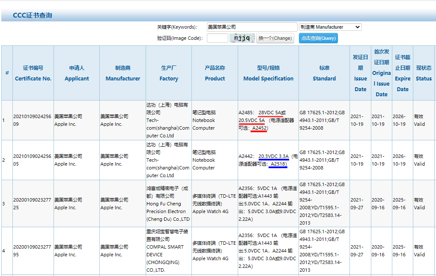This screenshot has width=436, height=276.
Task: Click the standard cell in row 1
Action: [x=324, y=120]
